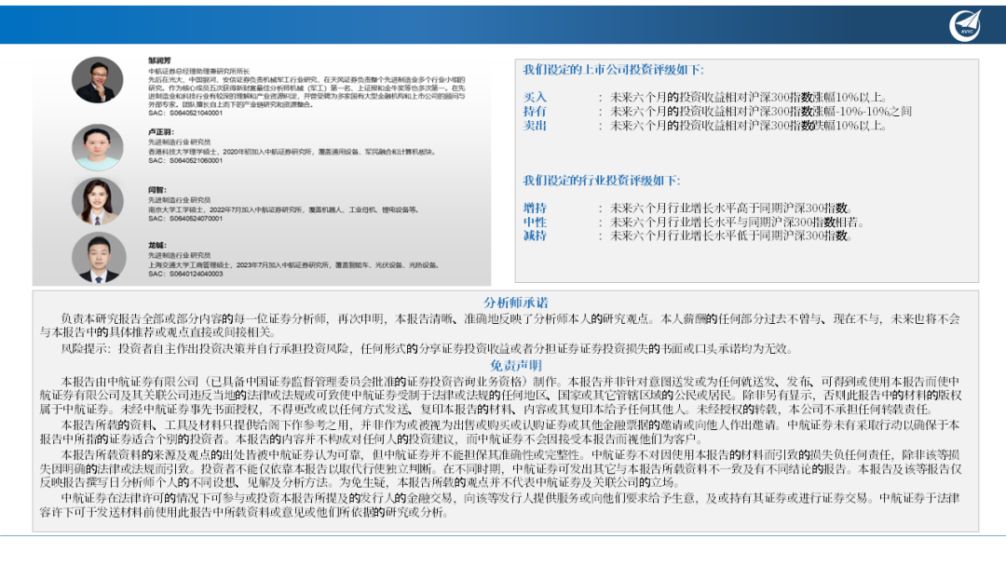Click 闫智's line about 南京大学工学硕士

284,209
